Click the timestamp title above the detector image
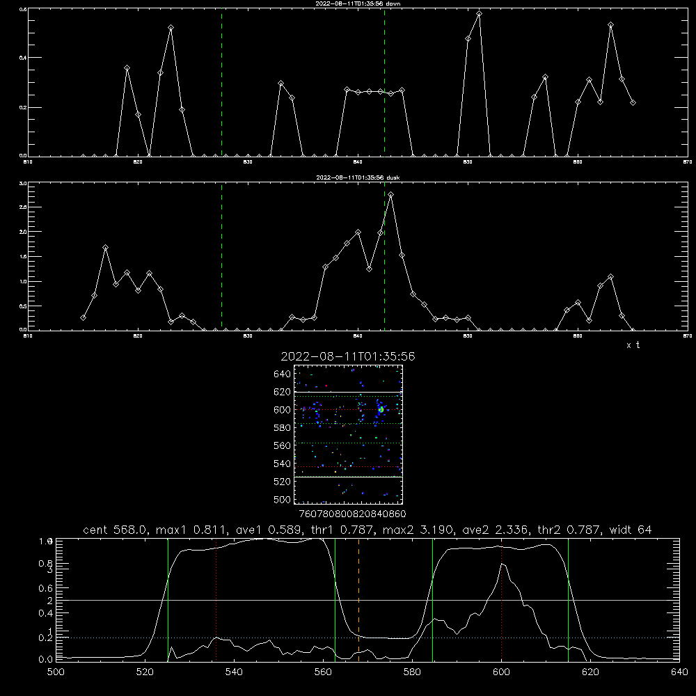The image size is (696, 696). tap(348, 356)
